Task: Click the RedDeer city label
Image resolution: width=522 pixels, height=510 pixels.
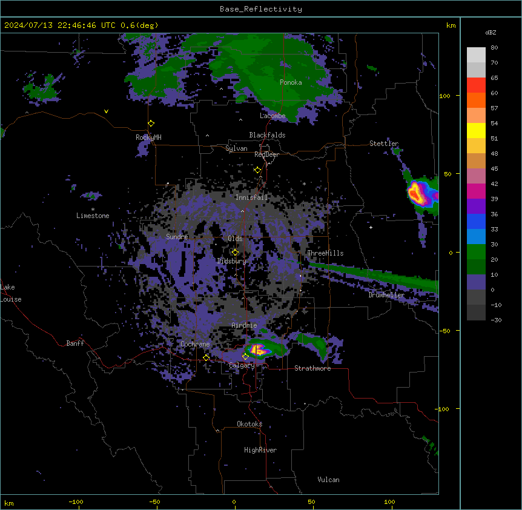Action: [266, 154]
